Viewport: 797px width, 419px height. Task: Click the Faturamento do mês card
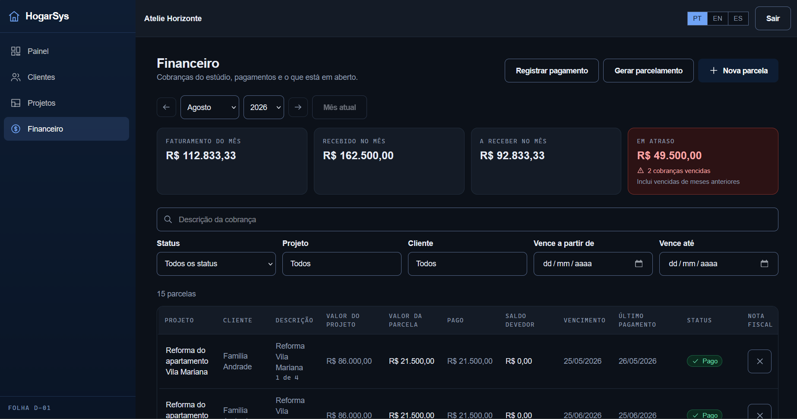click(232, 161)
